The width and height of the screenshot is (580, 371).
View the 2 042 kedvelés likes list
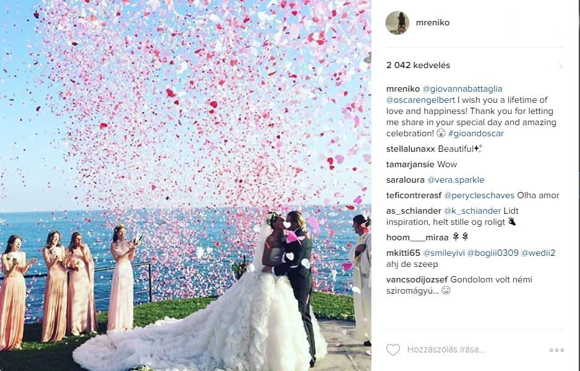pos(418,65)
